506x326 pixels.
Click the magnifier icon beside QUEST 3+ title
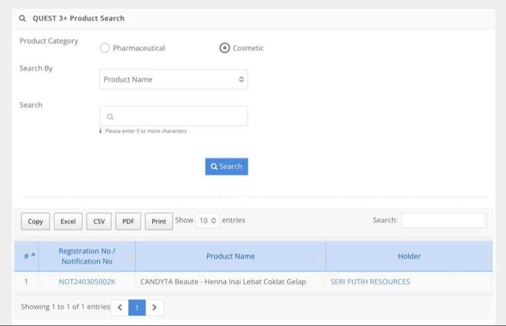[x=22, y=18]
